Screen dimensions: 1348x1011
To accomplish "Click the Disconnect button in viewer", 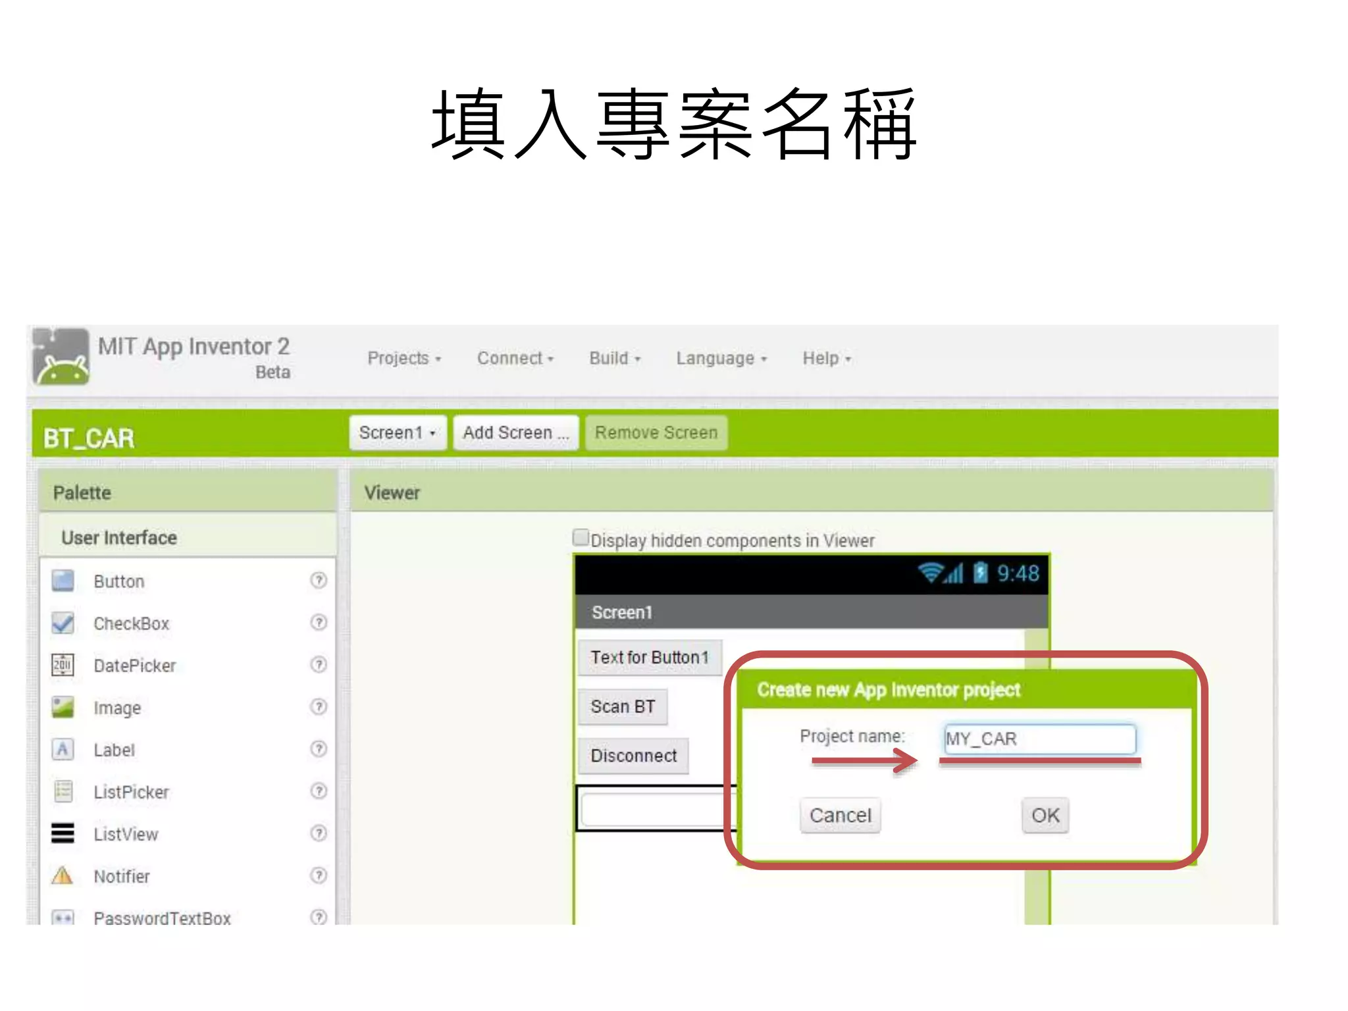I will click(x=633, y=756).
